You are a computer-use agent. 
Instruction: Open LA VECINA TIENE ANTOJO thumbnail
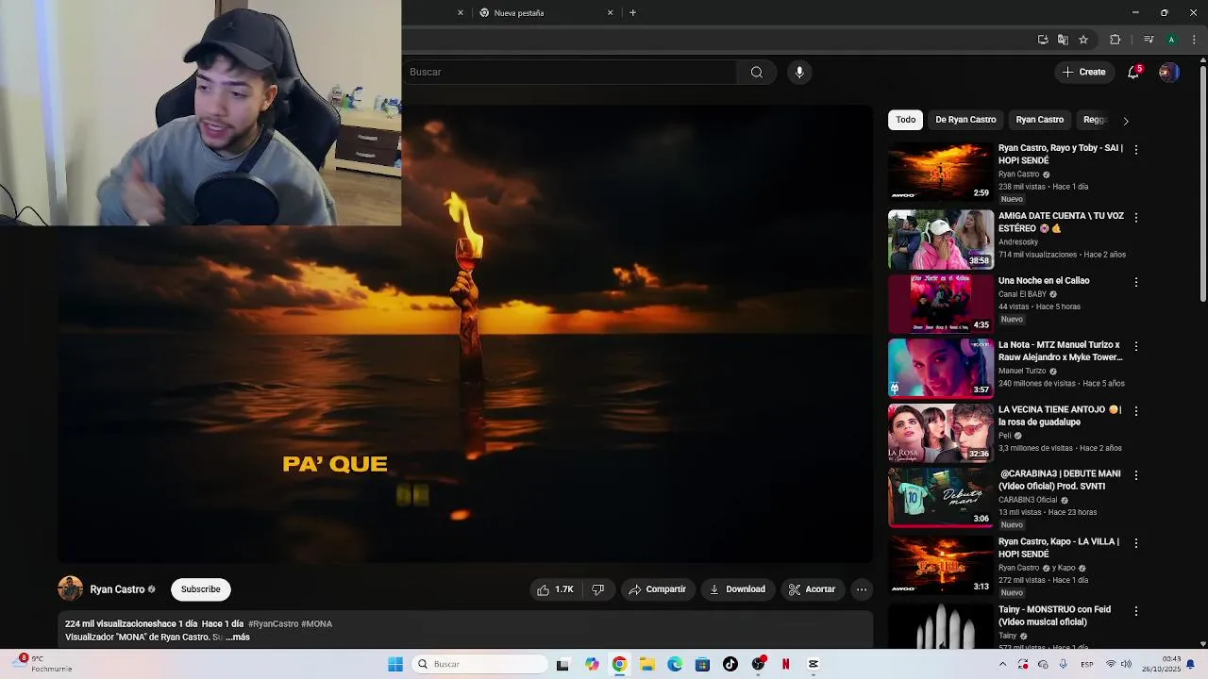coord(940,433)
